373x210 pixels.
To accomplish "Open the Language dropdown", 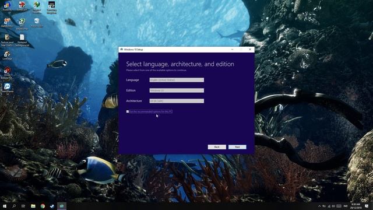I will (177, 80).
